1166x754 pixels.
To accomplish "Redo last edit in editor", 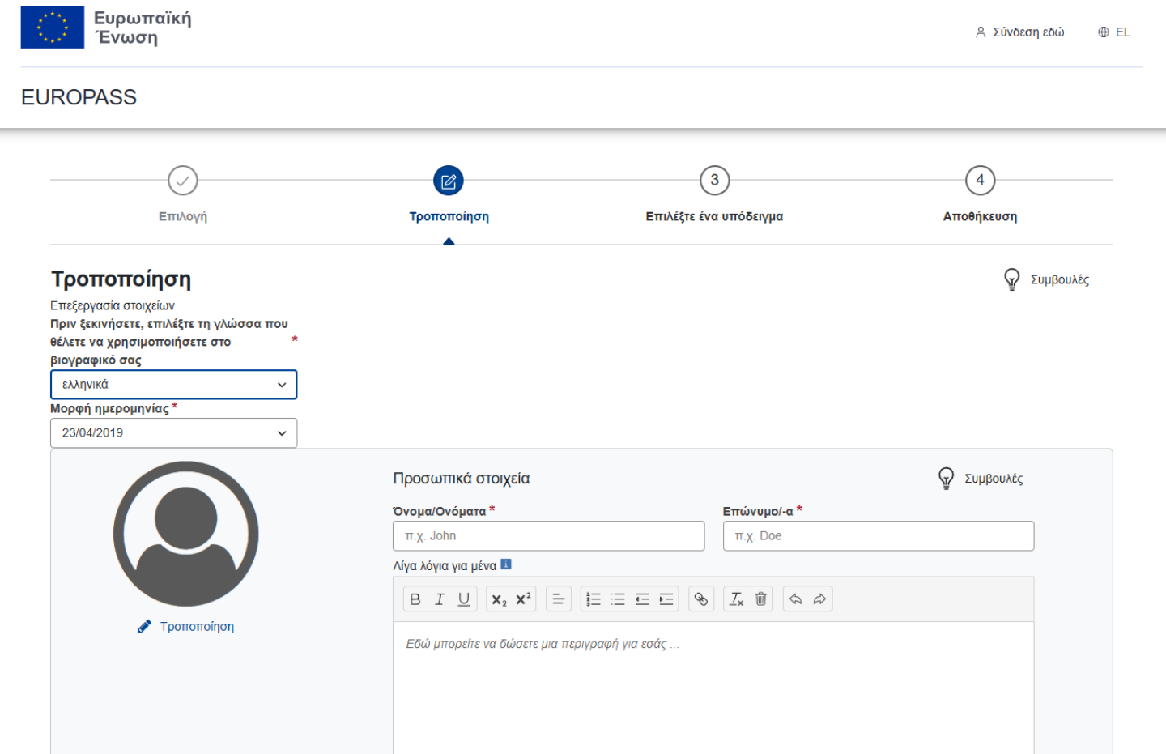I will (820, 599).
